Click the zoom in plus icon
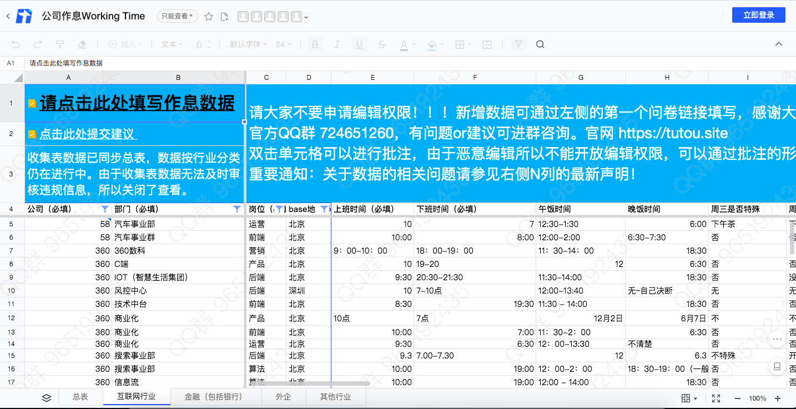The image size is (796, 409). click(778, 398)
